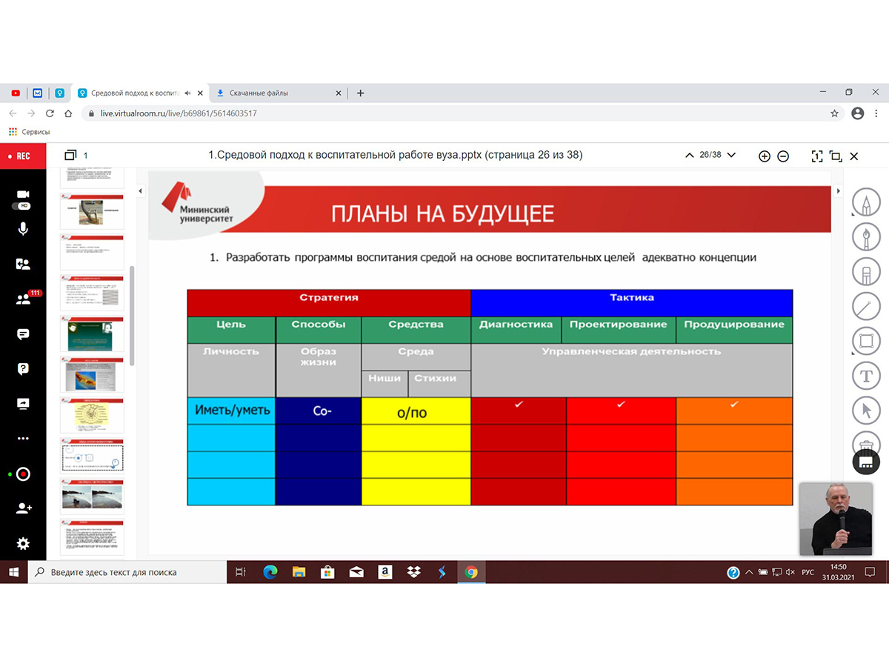Open the slide thumbnail with iron photo
889x667 pixels.
click(92, 211)
